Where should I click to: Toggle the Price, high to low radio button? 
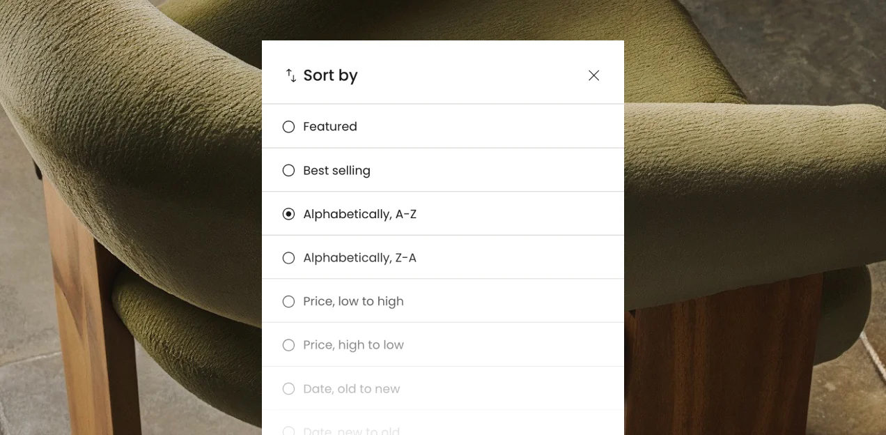288,345
